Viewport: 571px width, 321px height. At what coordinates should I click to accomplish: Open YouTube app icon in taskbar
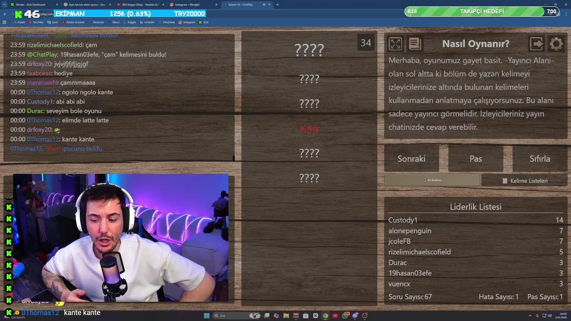tap(335, 316)
